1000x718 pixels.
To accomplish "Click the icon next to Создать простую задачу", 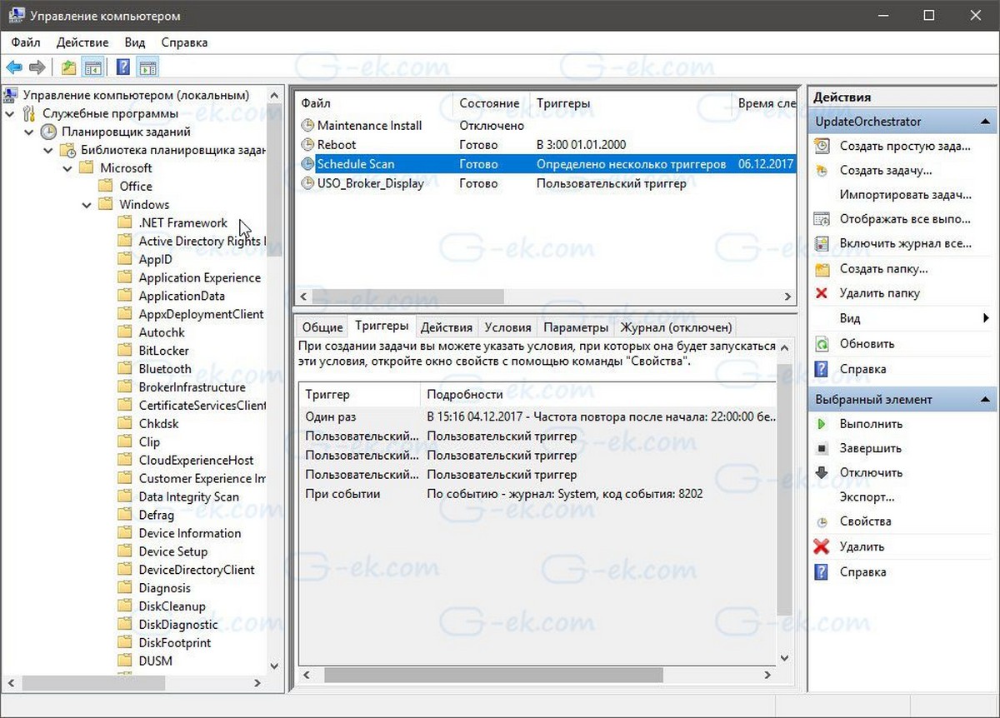I will coord(822,146).
